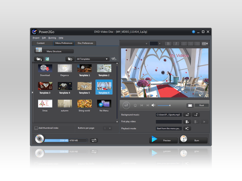Play the first play video preview
Image resolution: width=242 pixels, height=181 pixels.
click(x=204, y=122)
